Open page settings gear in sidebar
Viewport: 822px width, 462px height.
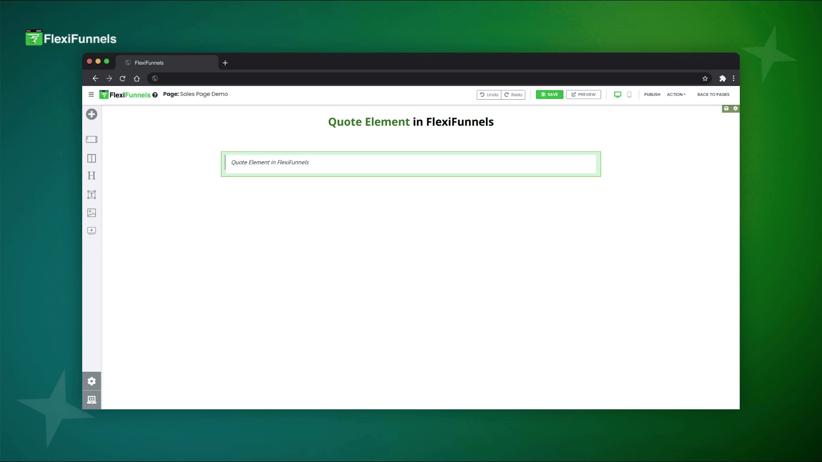[92, 381]
